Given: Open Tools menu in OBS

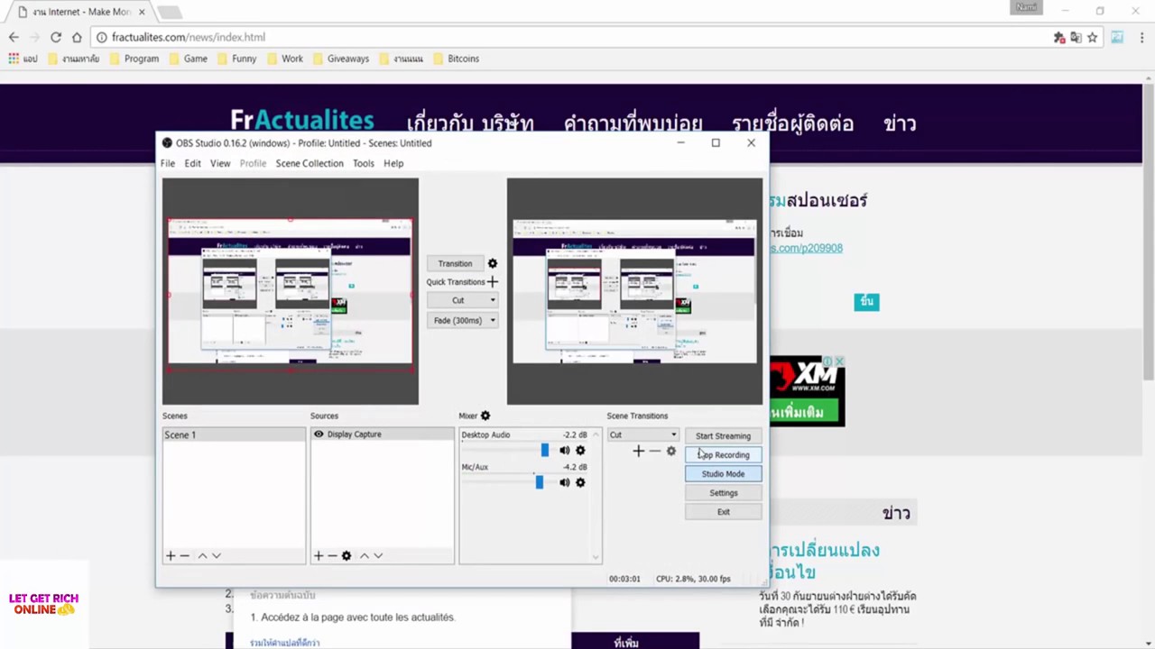Looking at the screenshot, I should point(364,163).
